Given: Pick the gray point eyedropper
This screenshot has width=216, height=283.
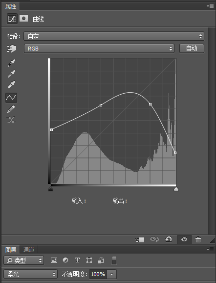Looking at the screenshot, I should pyautogui.click(x=12, y=74).
